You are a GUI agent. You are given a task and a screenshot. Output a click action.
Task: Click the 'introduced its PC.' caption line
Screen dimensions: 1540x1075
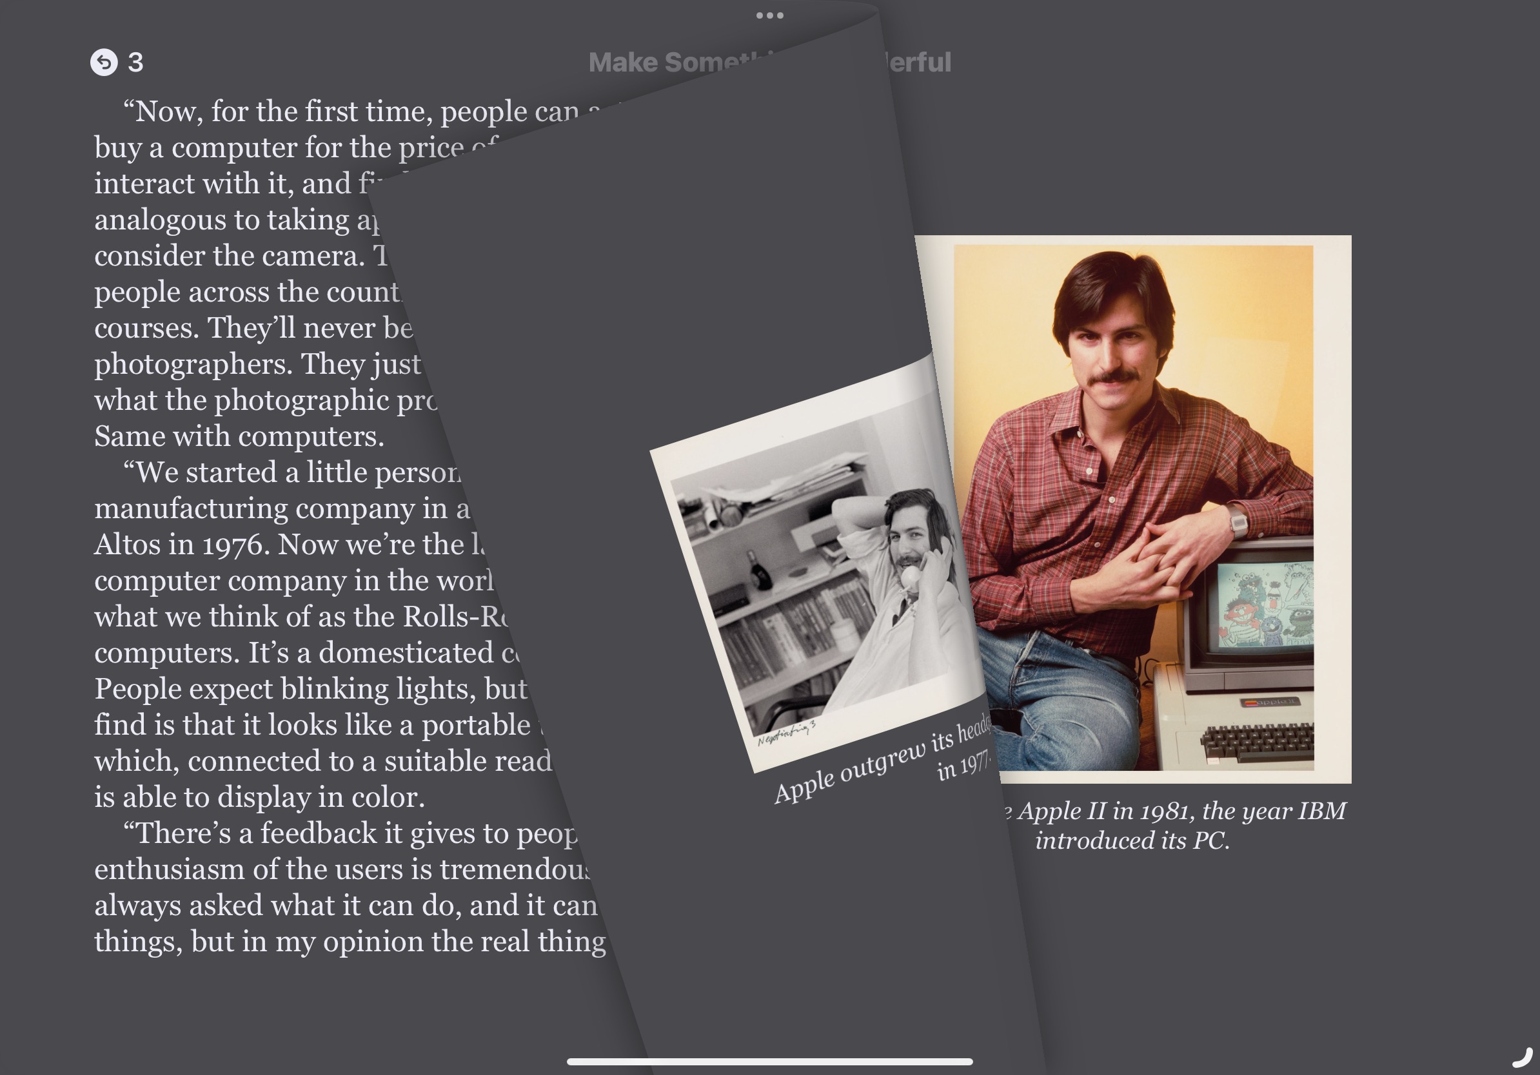(x=1132, y=840)
